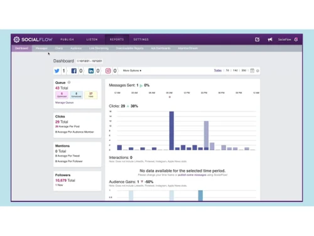Viewport: 314px width, 236px height.
Task: Switch to the Charts sub-tab
Action: (x=59, y=48)
